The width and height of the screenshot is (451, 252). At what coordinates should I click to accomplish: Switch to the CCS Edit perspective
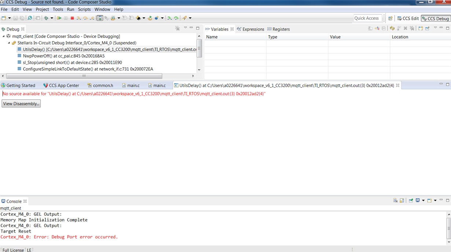[x=408, y=18]
